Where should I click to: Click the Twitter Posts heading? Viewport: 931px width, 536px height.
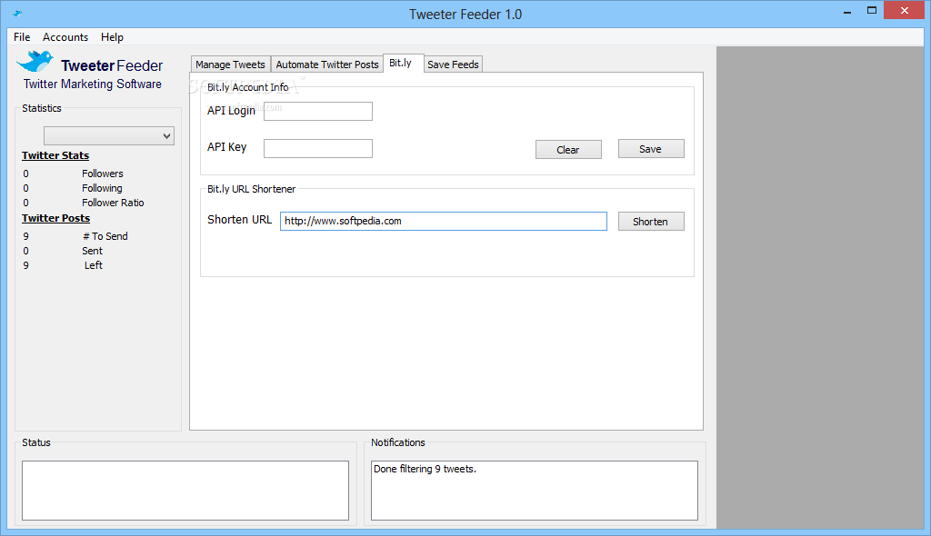[x=55, y=218]
